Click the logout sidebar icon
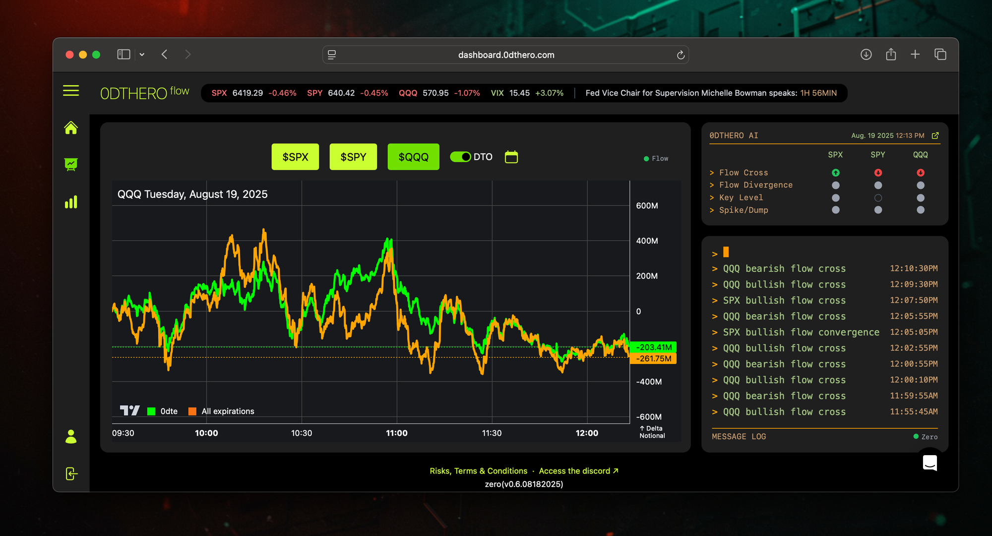Image resolution: width=992 pixels, height=536 pixels. 71,474
